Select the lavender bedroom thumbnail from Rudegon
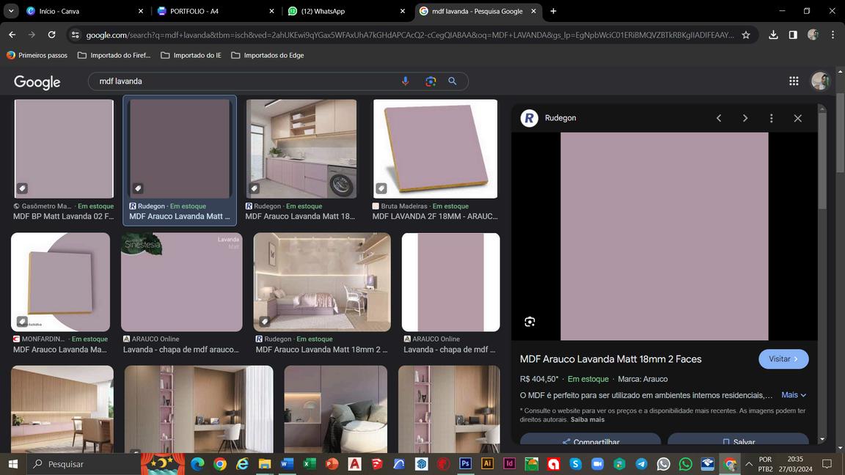The width and height of the screenshot is (845, 475). [x=322, y=282]
